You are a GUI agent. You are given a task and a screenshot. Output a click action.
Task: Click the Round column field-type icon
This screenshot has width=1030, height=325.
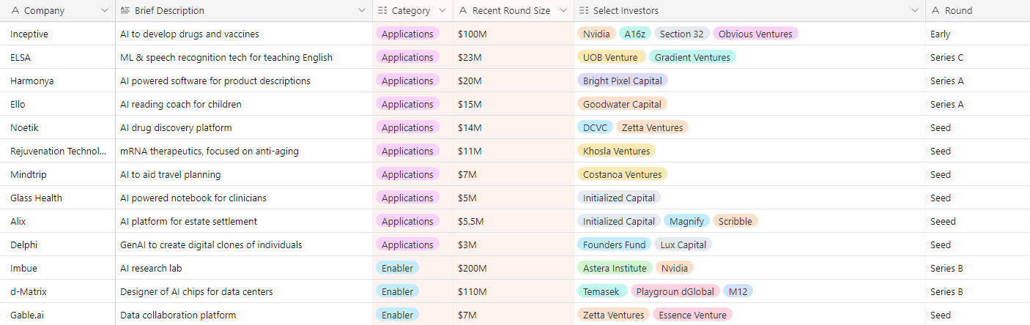click(x=935, y=11)
